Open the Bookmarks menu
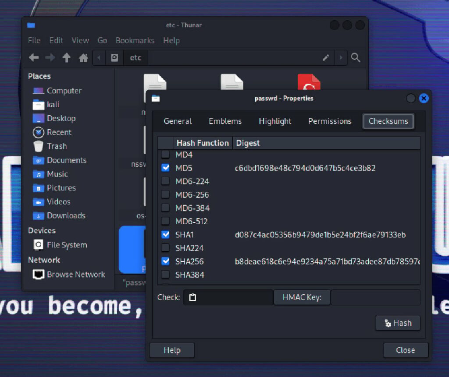The height and width of the screenshot is (377, 449). coord(135,40)
